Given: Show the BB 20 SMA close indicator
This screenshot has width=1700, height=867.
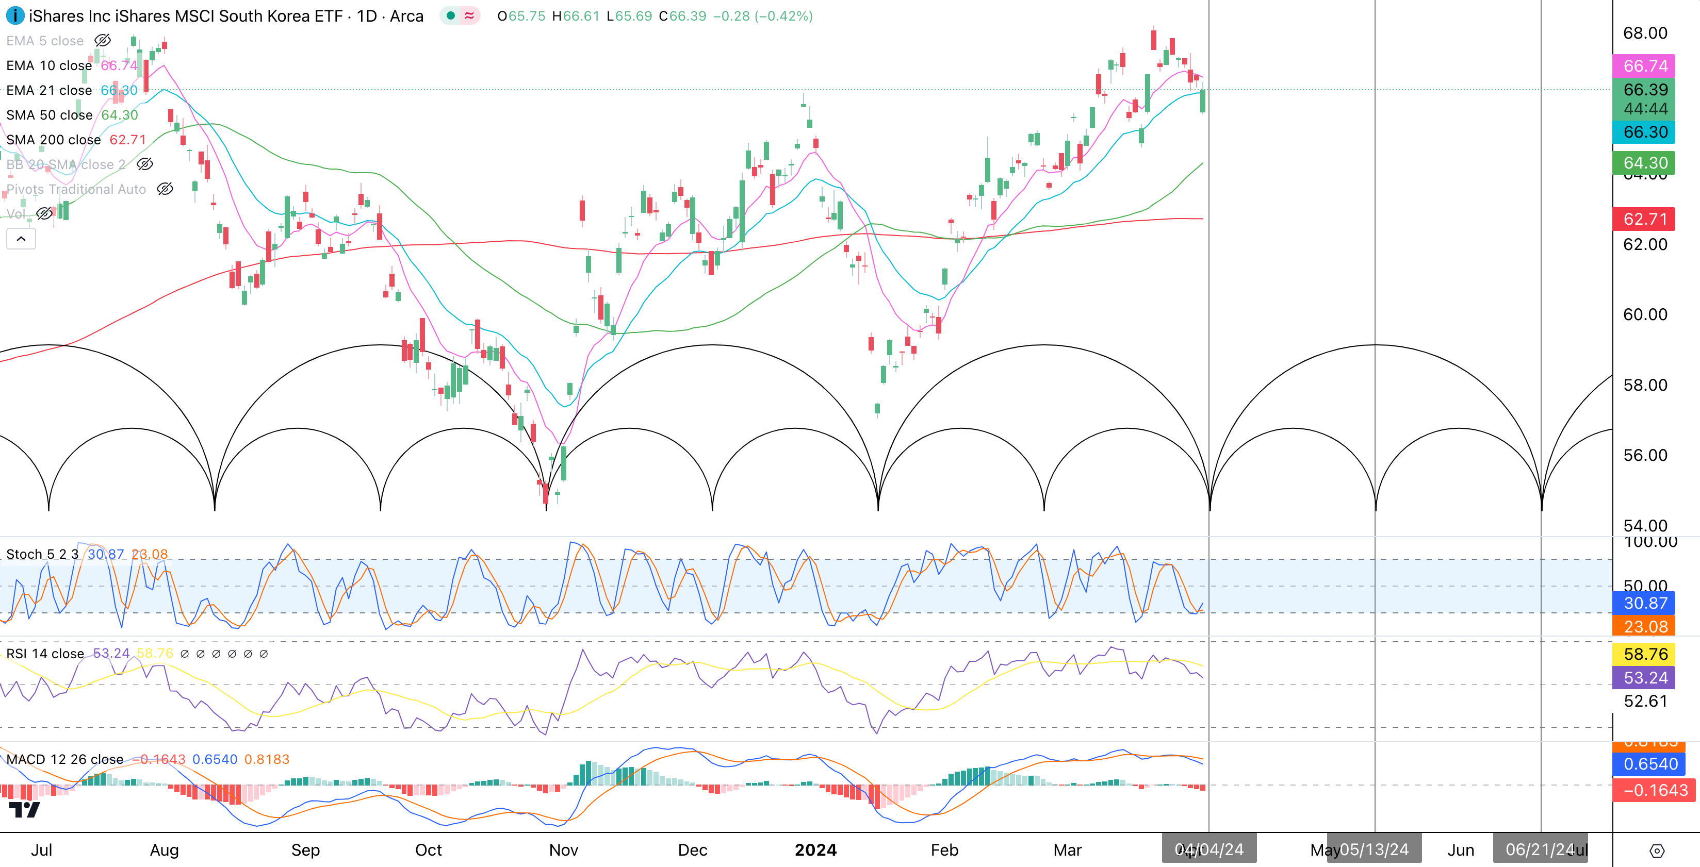Looking at the screenshot, I should pos(145,164).
